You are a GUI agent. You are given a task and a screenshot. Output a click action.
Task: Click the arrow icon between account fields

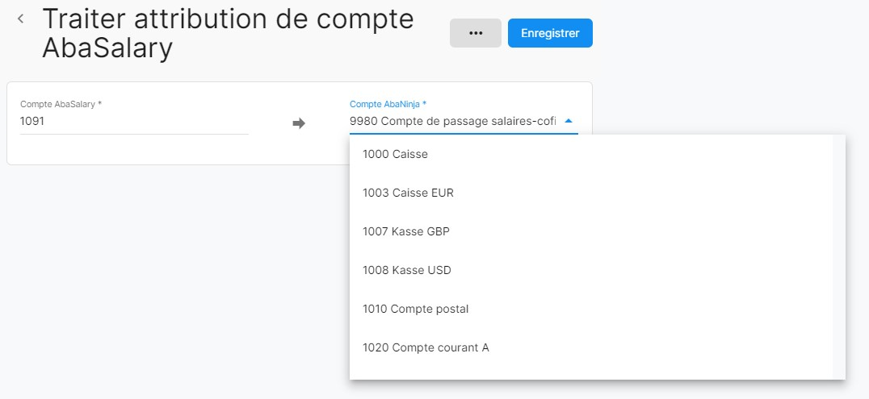pos(298,123)
